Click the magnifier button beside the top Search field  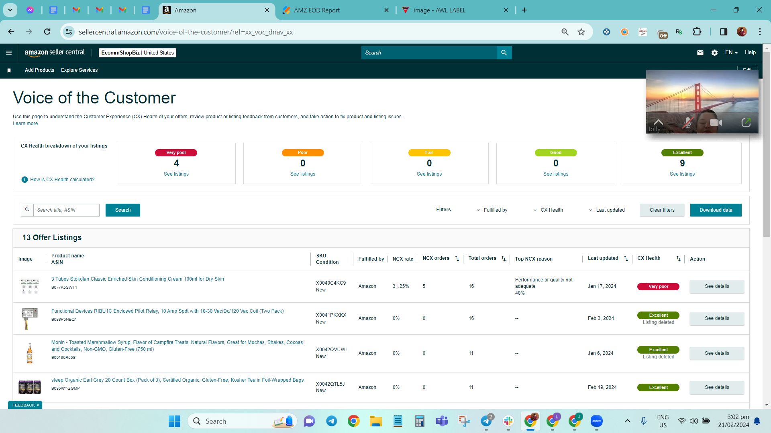504,53
